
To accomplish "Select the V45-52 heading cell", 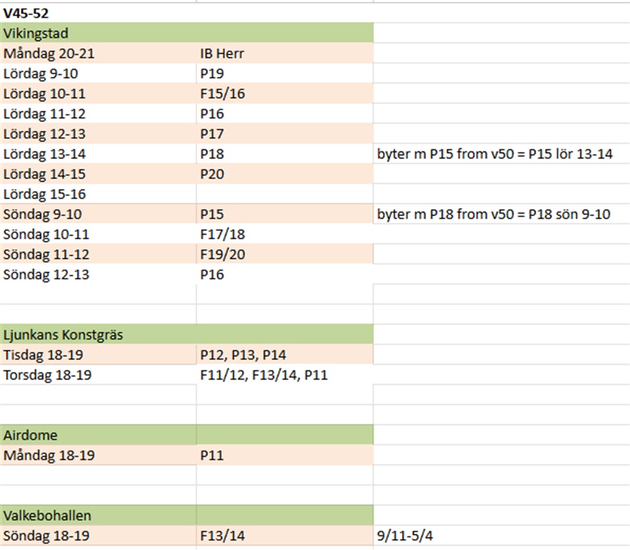I will click(x=26, y=13).
